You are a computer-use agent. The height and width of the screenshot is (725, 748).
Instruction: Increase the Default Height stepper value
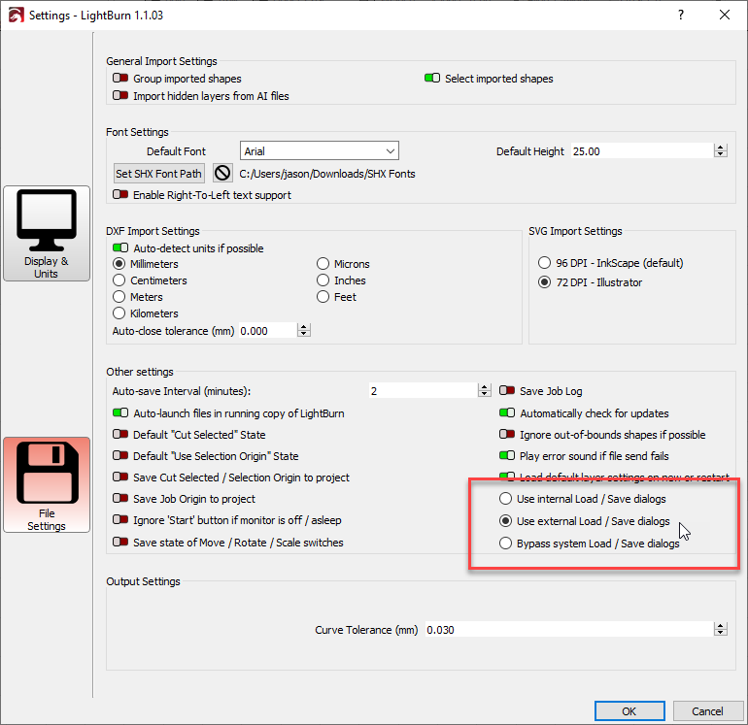pyautogui.click(x=720, y=148)
